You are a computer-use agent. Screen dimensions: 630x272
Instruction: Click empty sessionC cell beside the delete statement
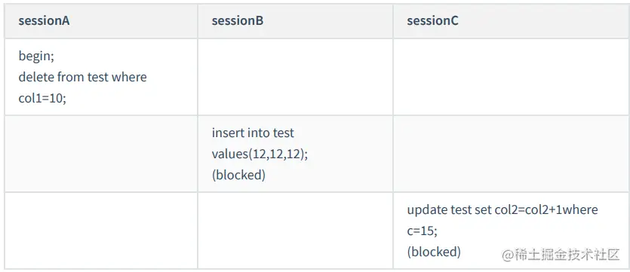[x=511, y=77]
